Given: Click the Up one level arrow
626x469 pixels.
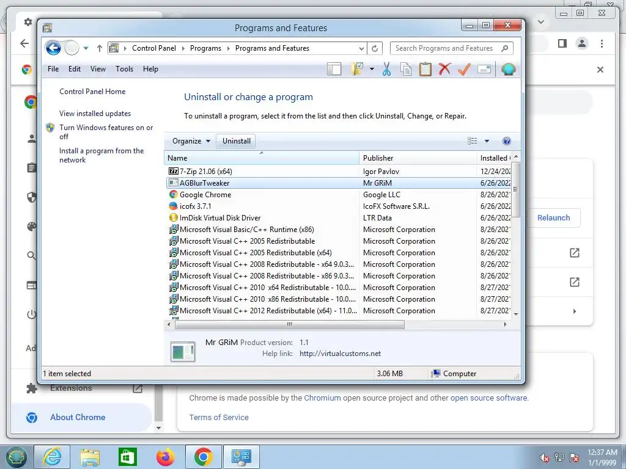Looking at the screenshot, I should 100,48.
